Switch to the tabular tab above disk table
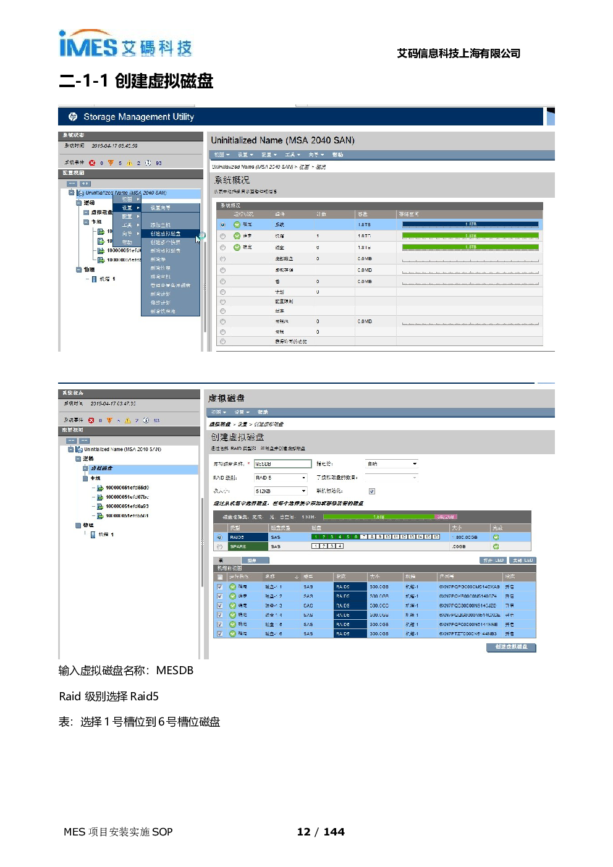The width and height of the screenshot is (613, 867). click(x=226, y=560)
